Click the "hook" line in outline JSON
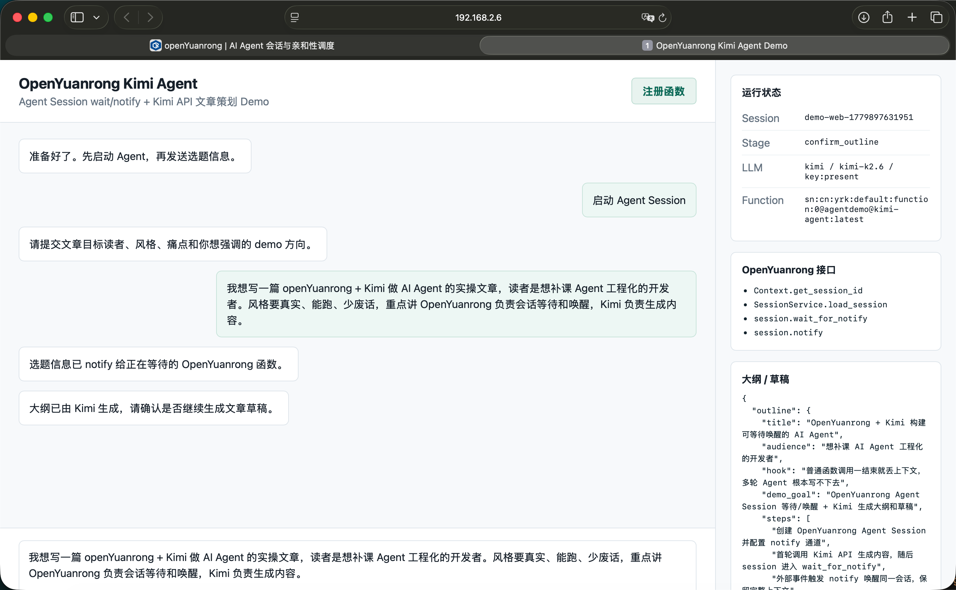 pyautogui.click(x=832, y=476)
